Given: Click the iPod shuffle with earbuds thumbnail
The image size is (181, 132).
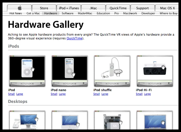Looking at the screenshot, I should pyautogui.click(x=112, y=71).
